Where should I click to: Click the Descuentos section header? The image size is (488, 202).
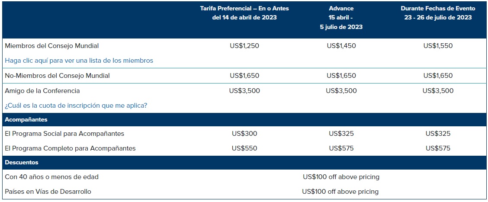pyautogui.click(x=22, y=163)
